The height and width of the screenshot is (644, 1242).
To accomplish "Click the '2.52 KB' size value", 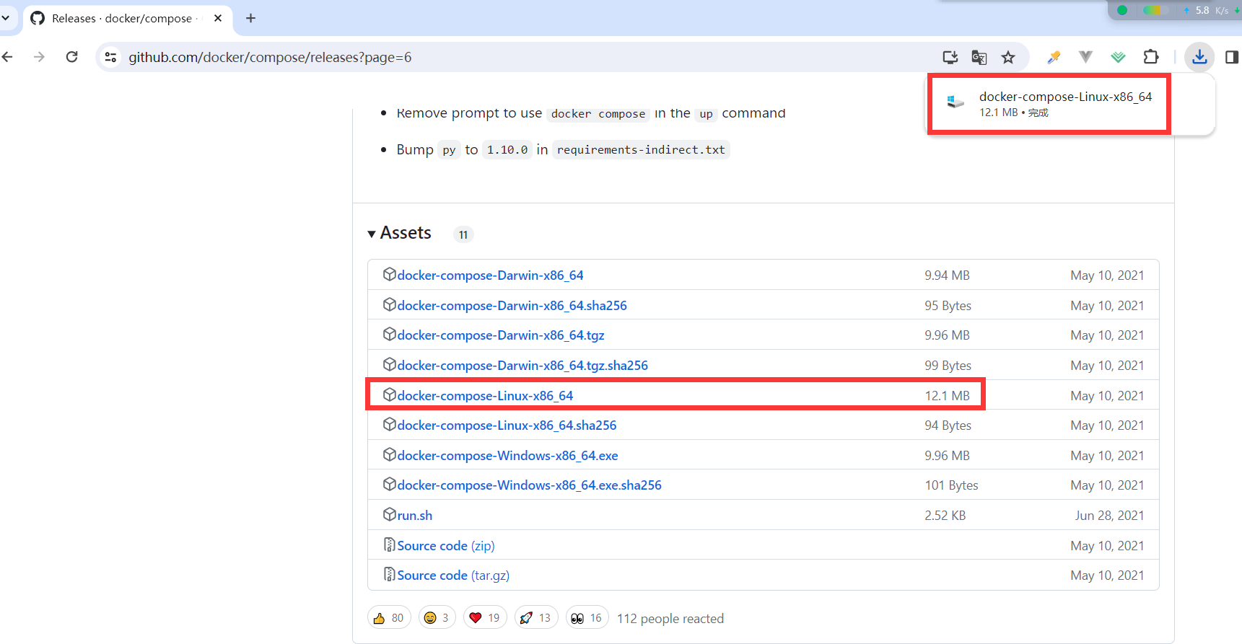I will 945,516.
